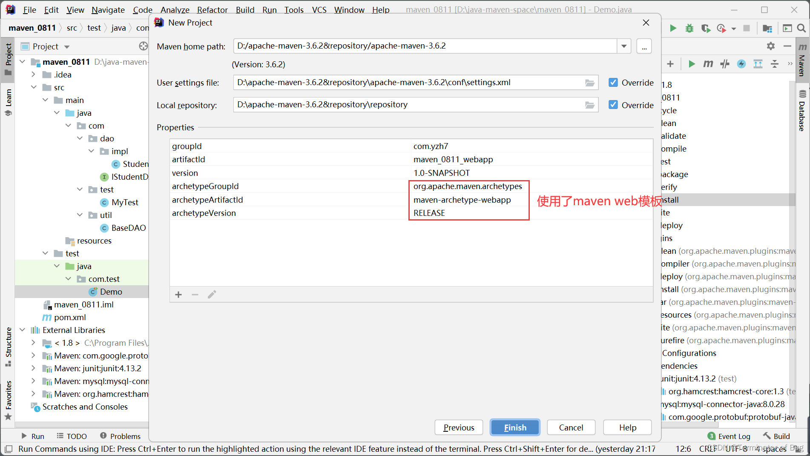Open the TODO tool window tab
This screenshot has height=456, width=810.
pos(72,436)
